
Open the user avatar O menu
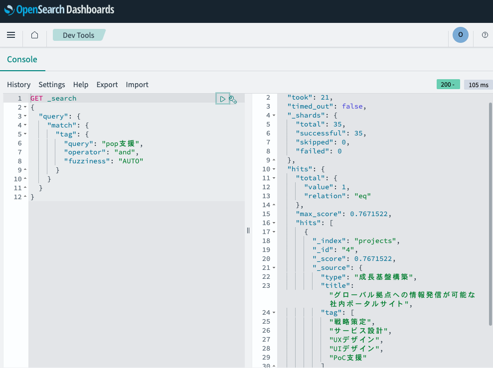(x=460, y=35)
